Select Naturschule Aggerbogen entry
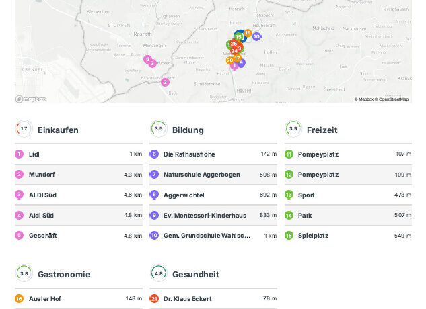 point(213,175)
